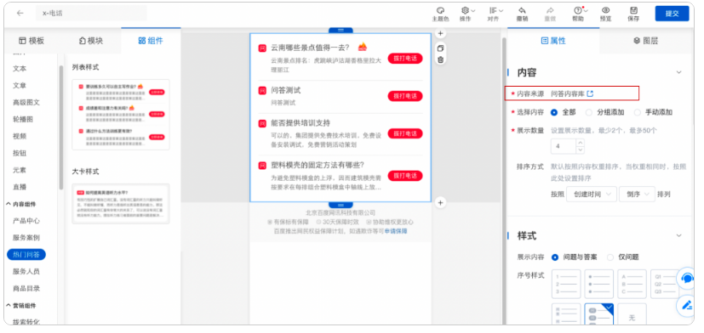704x333 pixels.
Task: Select 文章 in the component list
Action: click(20, 86)
